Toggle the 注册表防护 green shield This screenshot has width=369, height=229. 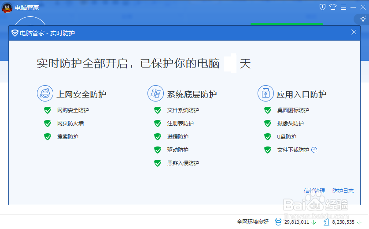coord(158,124)
